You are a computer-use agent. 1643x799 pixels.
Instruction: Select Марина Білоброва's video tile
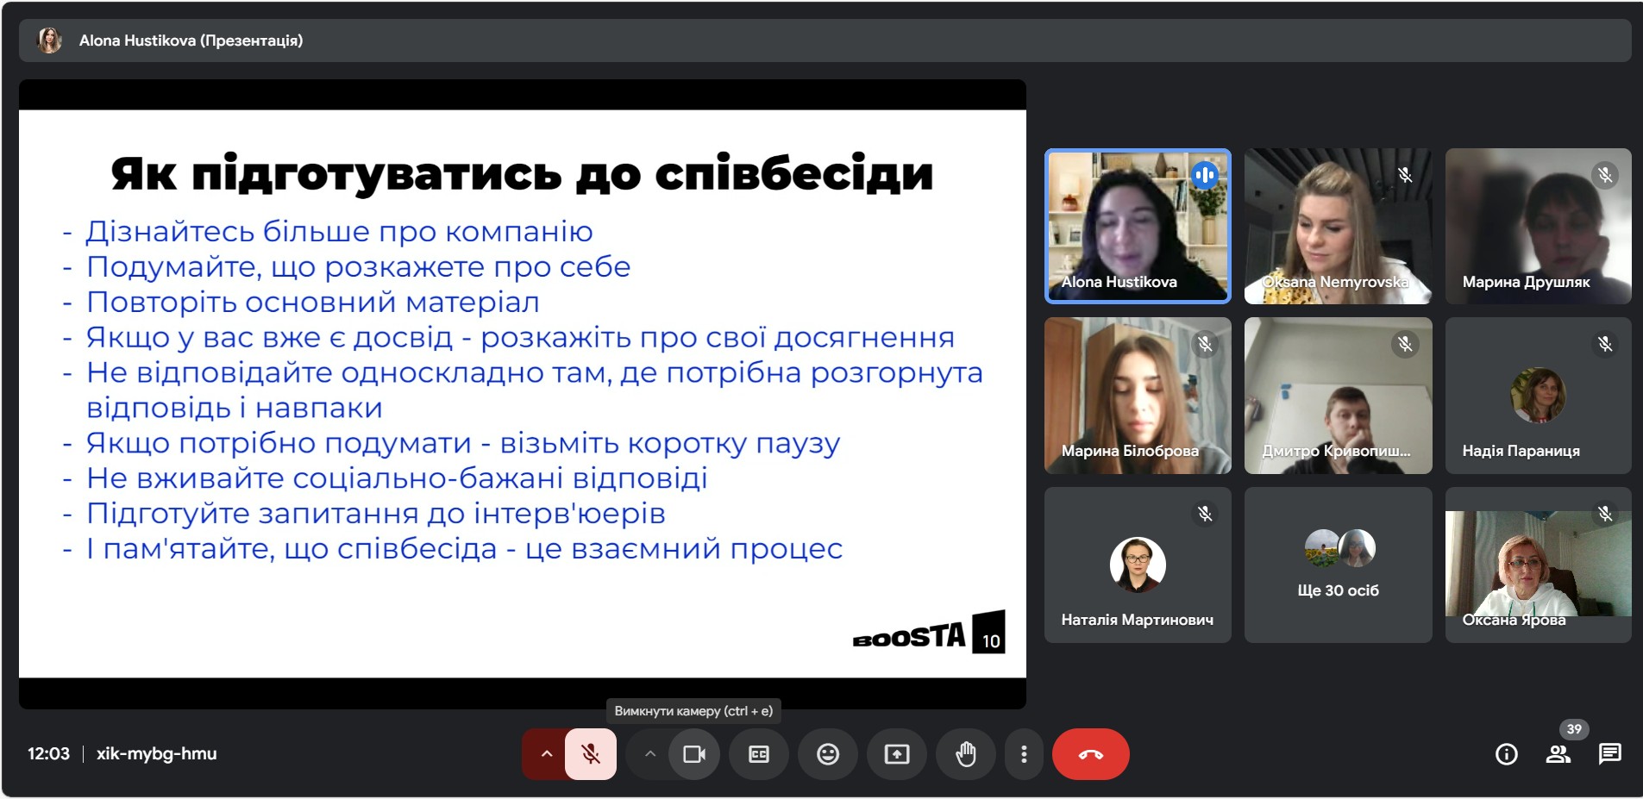click(1138, 396)
